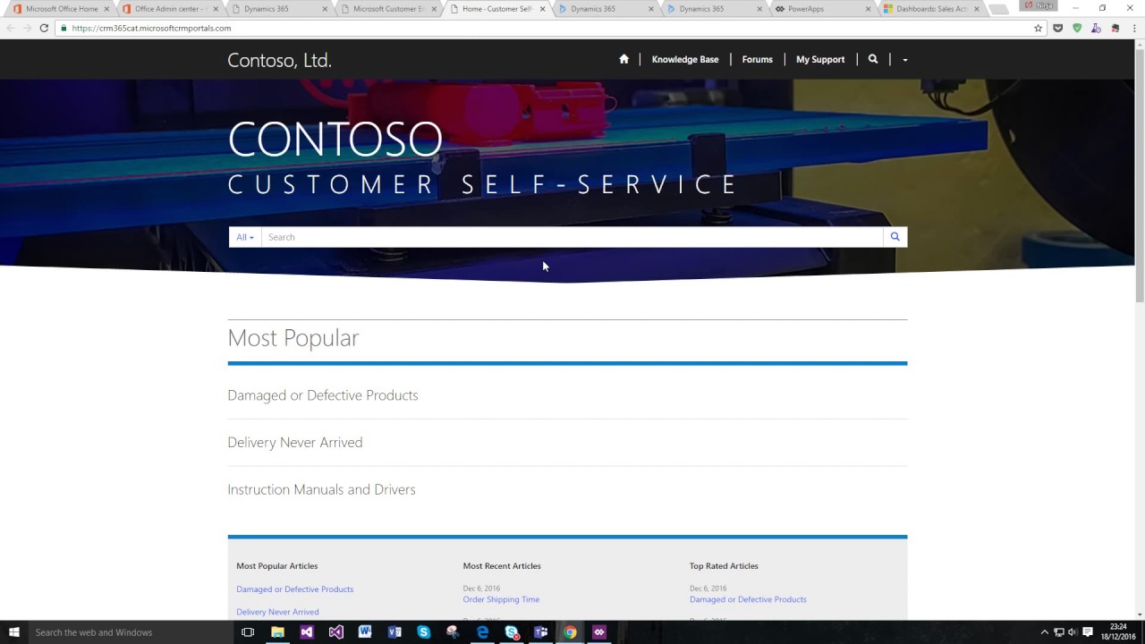Open the Order Shipping Time article
This screenshot has width=1145, height=644.
tap(501, 599)
